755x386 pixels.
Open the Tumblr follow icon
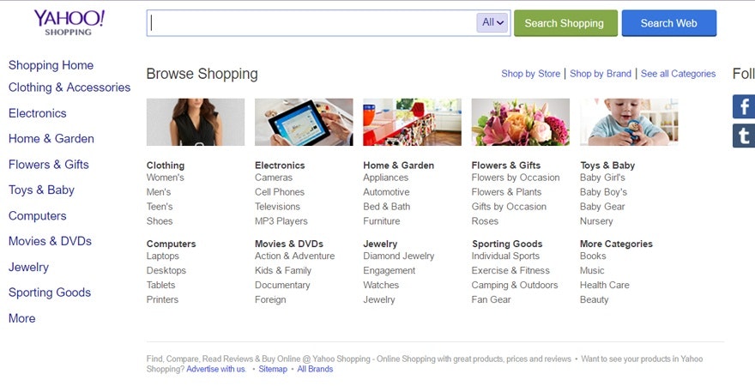pos(744,136)
